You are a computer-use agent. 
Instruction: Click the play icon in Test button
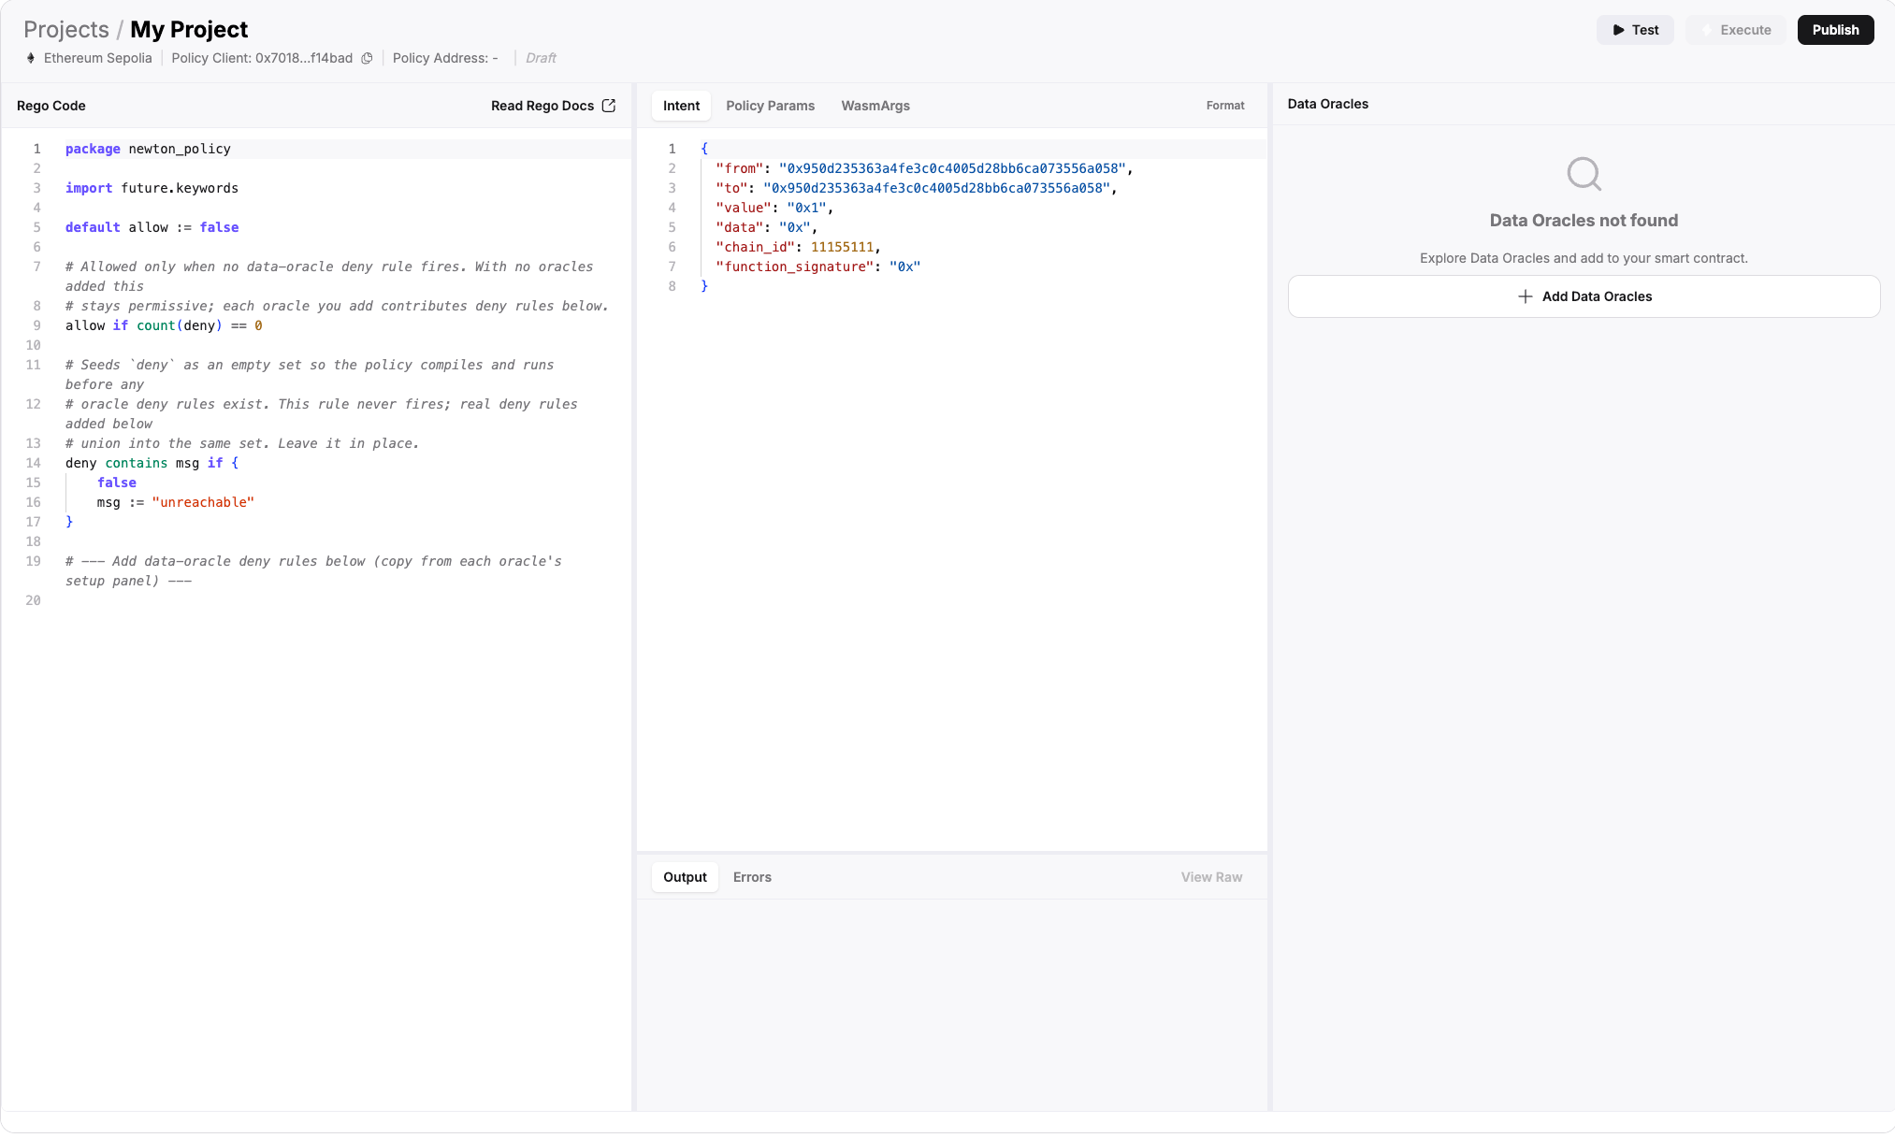(1618, 30)
